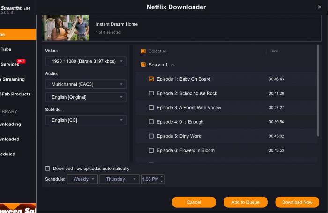This screenshot has width=328, height=213.
Task: Click Episode 2 duration 00:41:28
Action: 276,93
